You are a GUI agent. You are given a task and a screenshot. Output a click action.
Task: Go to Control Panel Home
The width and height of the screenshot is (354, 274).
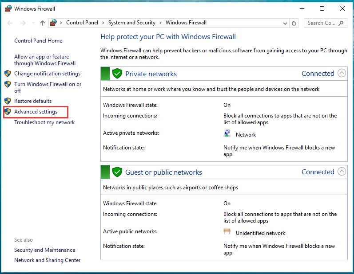pyautogui.click(x=38, y=41)
